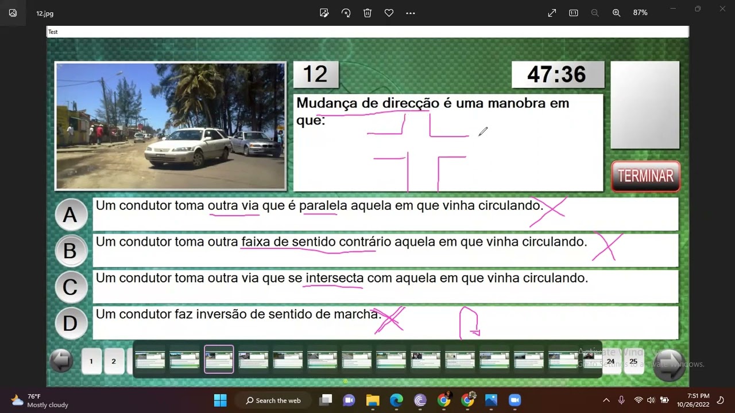
Task: Rotate the image in Photos
Action: click(x=346, y=13)
